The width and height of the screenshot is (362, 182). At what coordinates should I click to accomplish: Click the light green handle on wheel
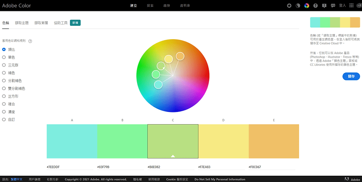[x=156, y=74]
